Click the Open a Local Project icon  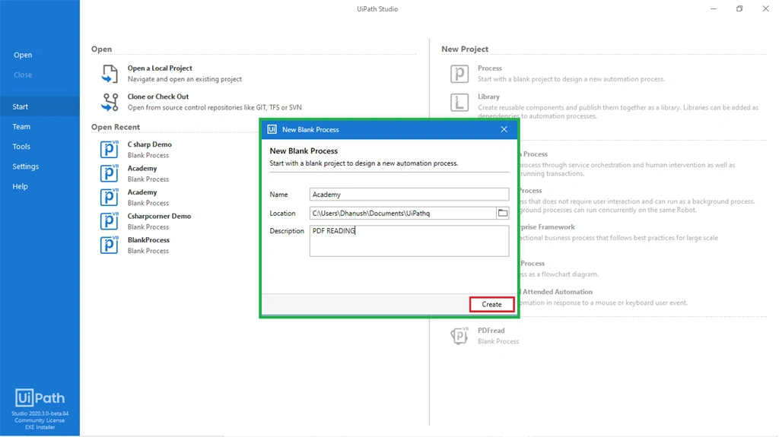point(110,74)
